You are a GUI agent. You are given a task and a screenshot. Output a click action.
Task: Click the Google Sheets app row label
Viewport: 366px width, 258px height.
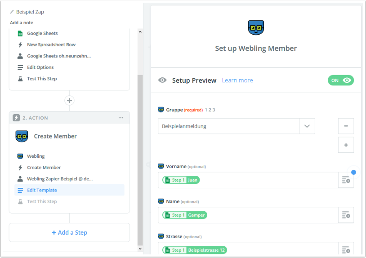42,33
